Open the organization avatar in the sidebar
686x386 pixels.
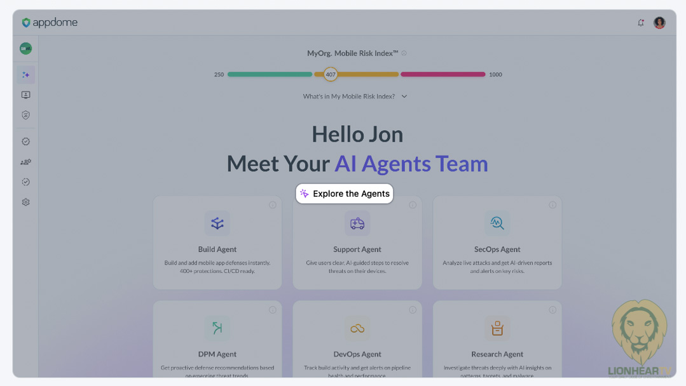pos(25,48)
